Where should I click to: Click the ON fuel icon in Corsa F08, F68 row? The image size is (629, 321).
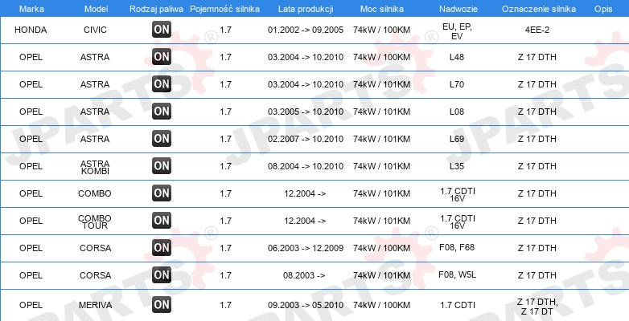coord(161,248)
